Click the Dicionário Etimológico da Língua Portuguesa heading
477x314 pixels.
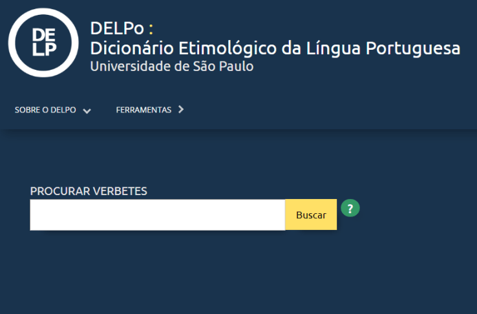(275, 48)
